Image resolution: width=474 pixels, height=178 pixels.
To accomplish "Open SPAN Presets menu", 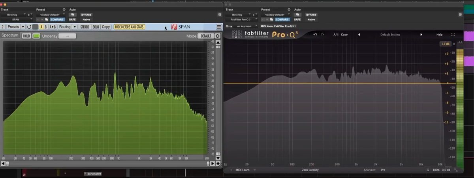I will tap(13, 27).
